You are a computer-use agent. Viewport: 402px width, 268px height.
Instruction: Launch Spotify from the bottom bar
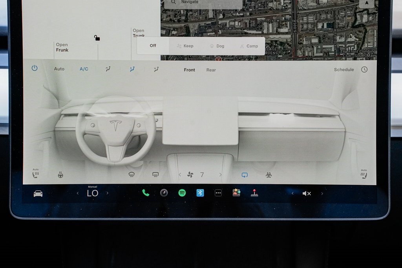tap(182, 193)
